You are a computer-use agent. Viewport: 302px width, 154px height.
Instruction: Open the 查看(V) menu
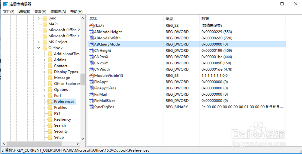click(x=40, y=11)
